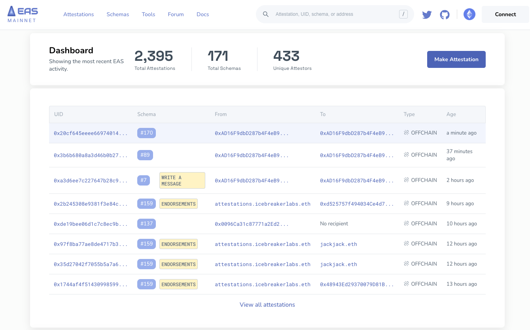Open the jackjack.eth recipient link
This screenshot has width=530, height=330.
pos(338,244)
